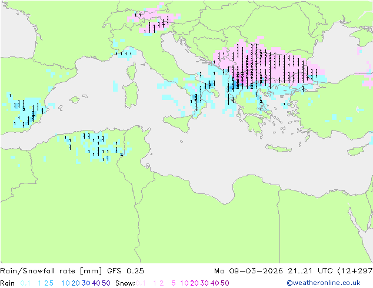Click the 'GFS 0.25' model label
373x288 pixels.
pyautogui.click(x=125, y=271)
